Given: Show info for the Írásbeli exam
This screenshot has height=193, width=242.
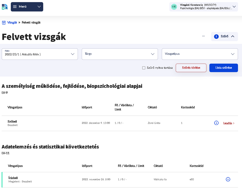Looking at the screenshot, I should (228, 179).
